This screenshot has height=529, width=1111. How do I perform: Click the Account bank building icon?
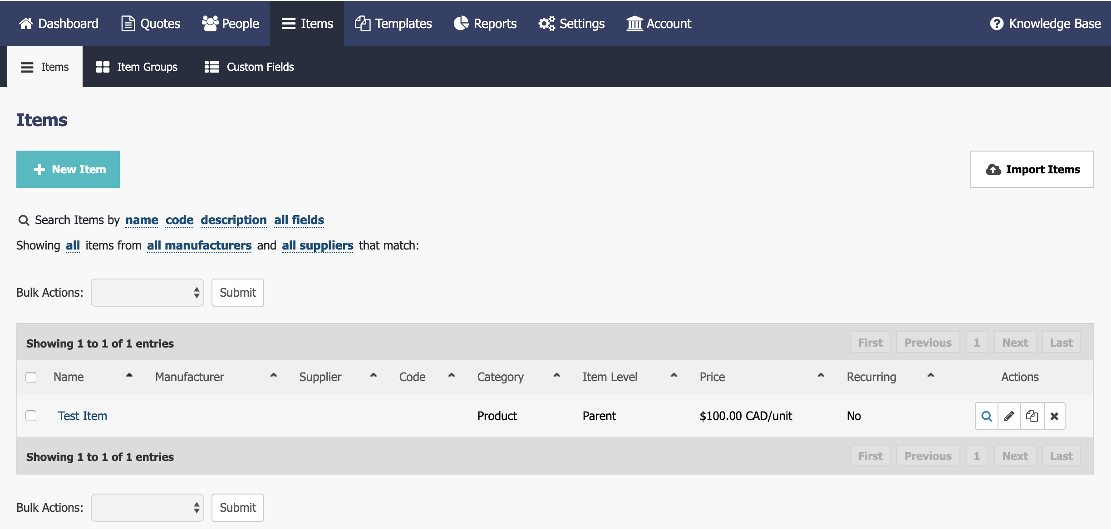pyautogui.click(x=634, y=23)
